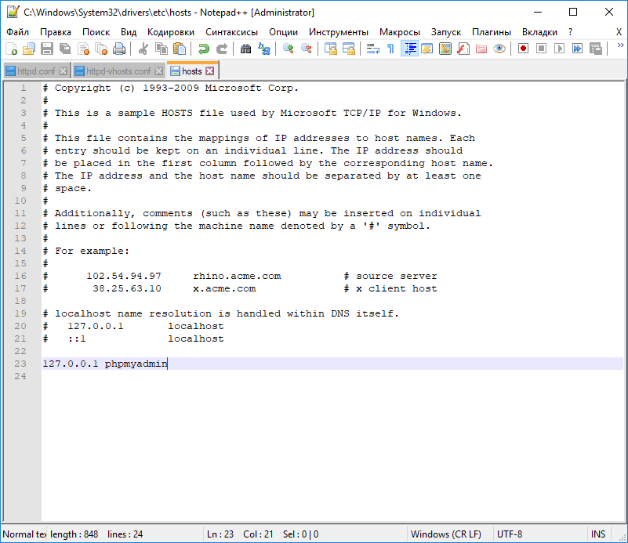Toggle show all characters pilcrow icon
The width and height of the screenshot is (628, 543).
point(390,49)
